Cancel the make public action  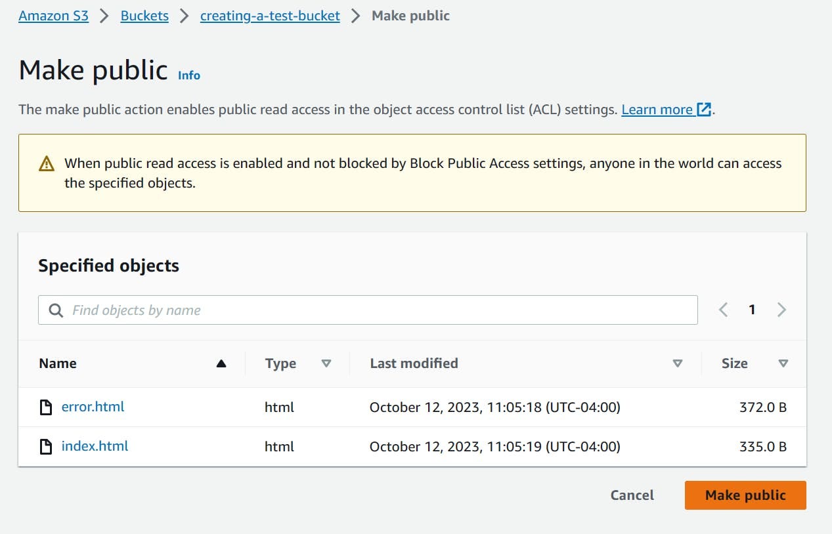click(x=632, y=495)
